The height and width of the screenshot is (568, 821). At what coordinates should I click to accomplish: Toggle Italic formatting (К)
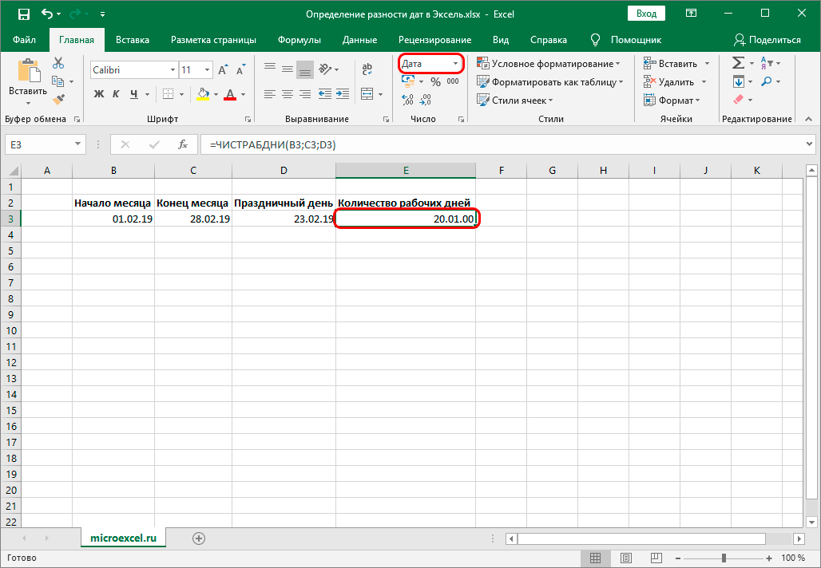pyautogui.click(x=117, y=94)
